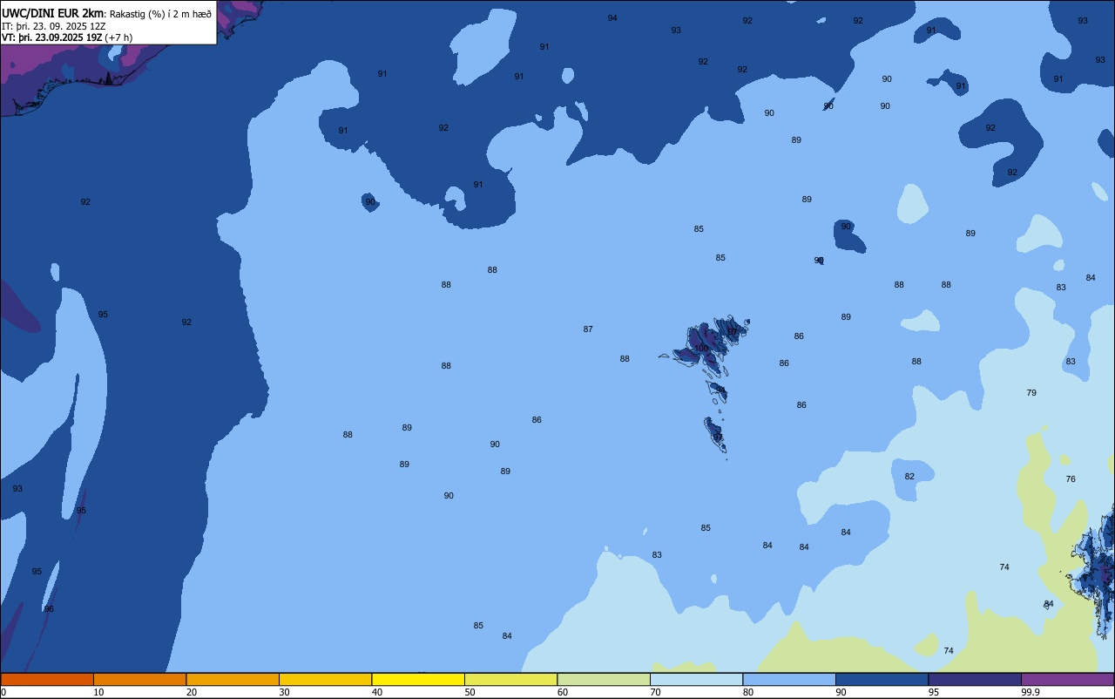Screen dimensions: 1115x699
Task: Click the light blue 80–90 legend swatch
Action: click(x=789, y=679)
